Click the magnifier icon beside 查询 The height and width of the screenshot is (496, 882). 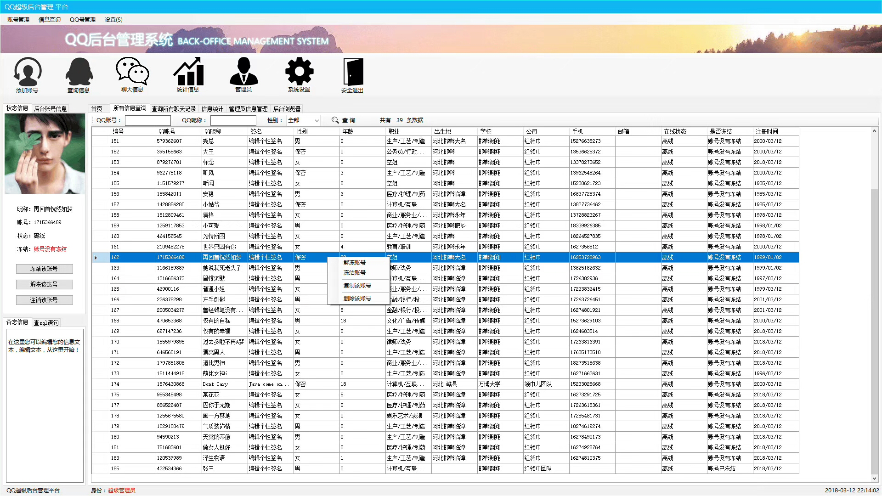335,120
